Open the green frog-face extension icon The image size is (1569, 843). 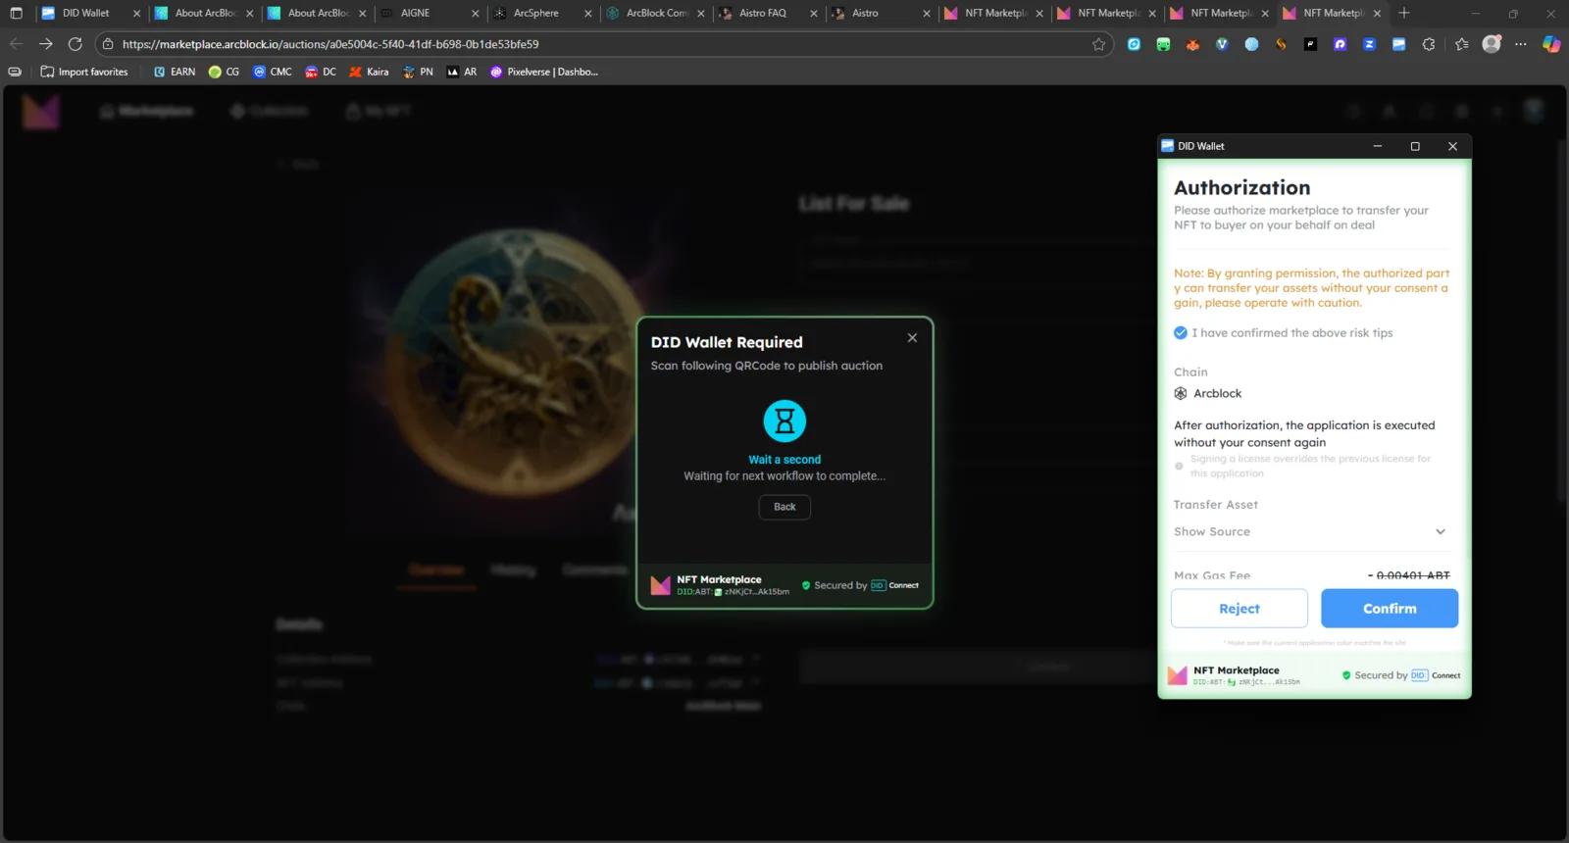(x=1163, y=44)
